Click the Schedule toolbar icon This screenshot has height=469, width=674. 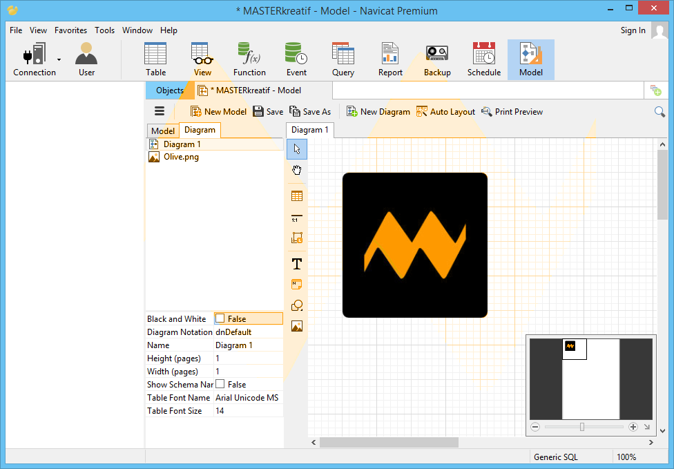[484, 60]
